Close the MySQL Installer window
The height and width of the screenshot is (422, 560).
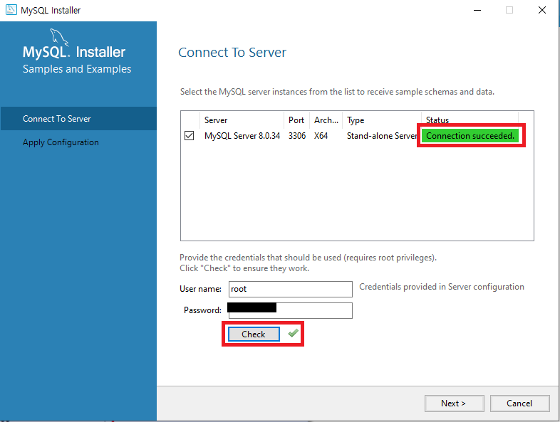tap(541, 10)
